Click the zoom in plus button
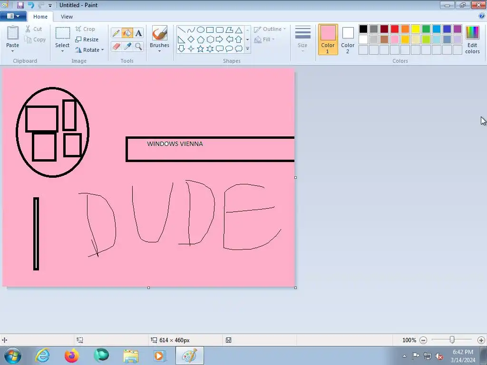487x365 pixels. pos(481,340)
